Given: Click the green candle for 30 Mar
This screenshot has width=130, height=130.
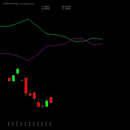Looking at the screenshot, I should 18,71.
